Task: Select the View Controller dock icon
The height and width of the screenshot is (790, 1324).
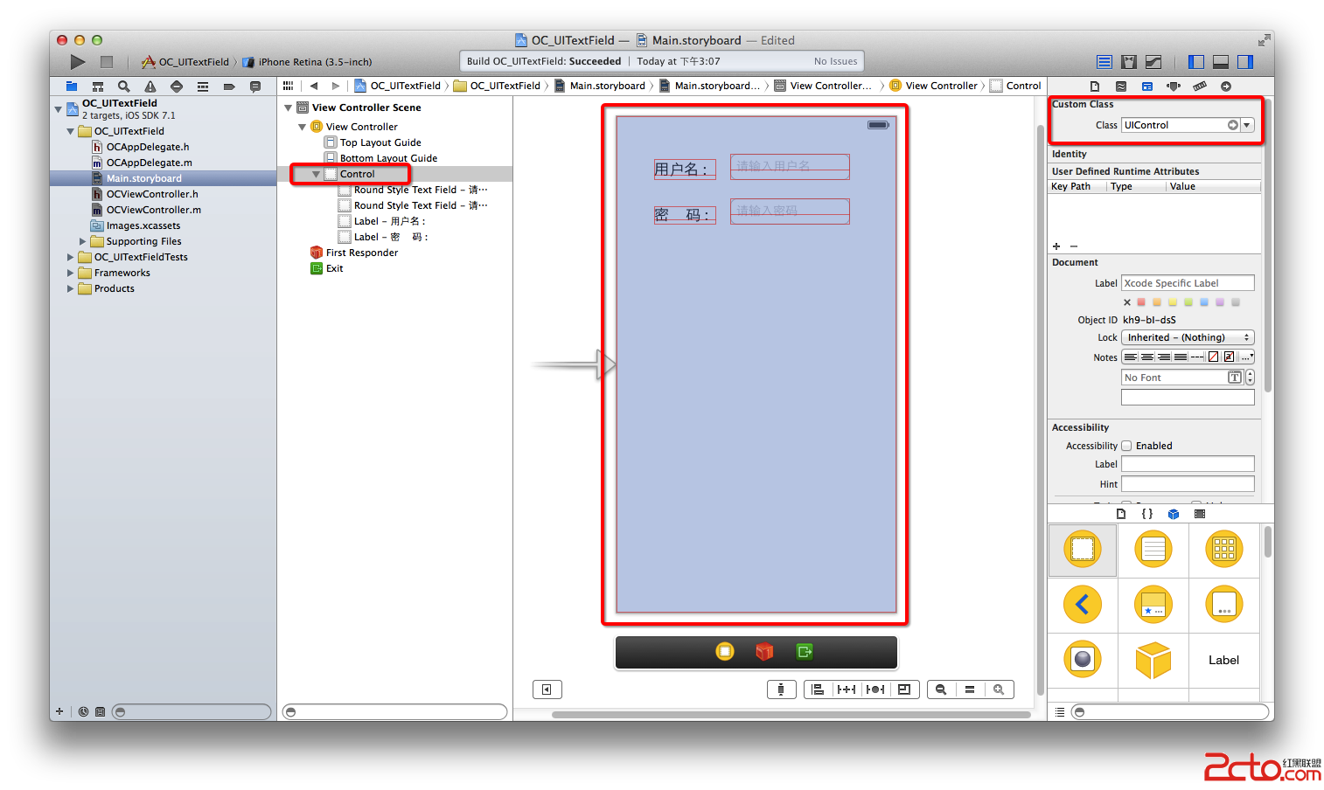Action: point(725,651)
